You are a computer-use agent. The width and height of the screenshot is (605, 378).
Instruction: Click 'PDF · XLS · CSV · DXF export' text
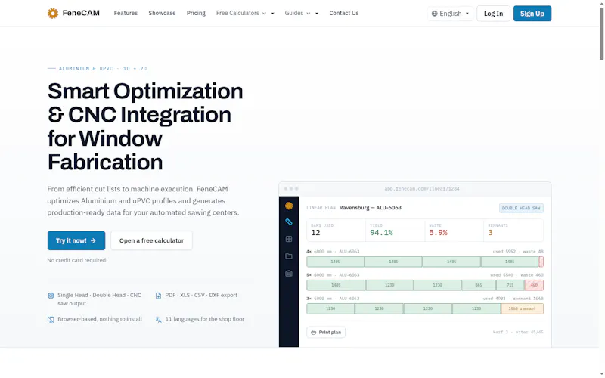201,295
